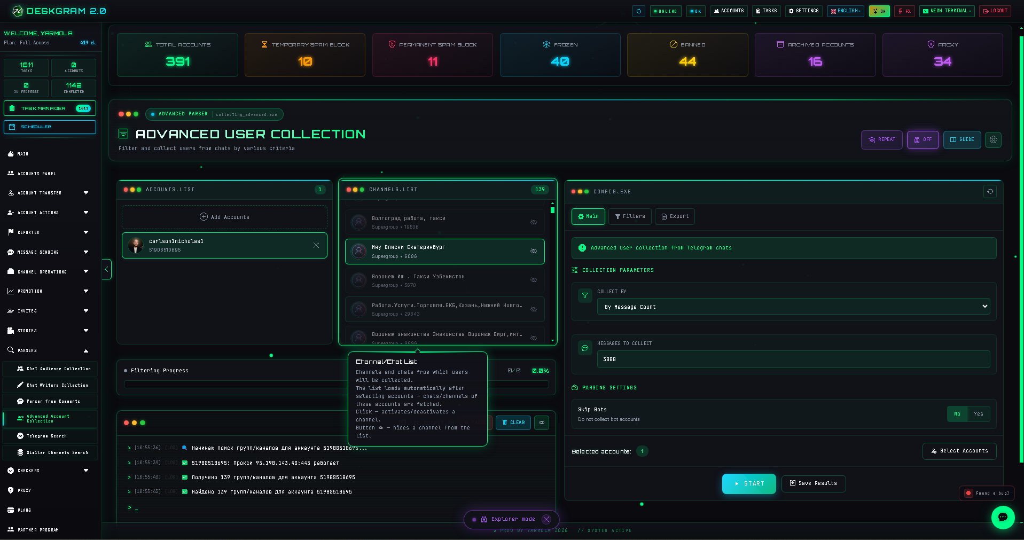Viewport: 1024px width, 540px height.
Task: Close the Explorer mode pill
Action: point(546,519)
